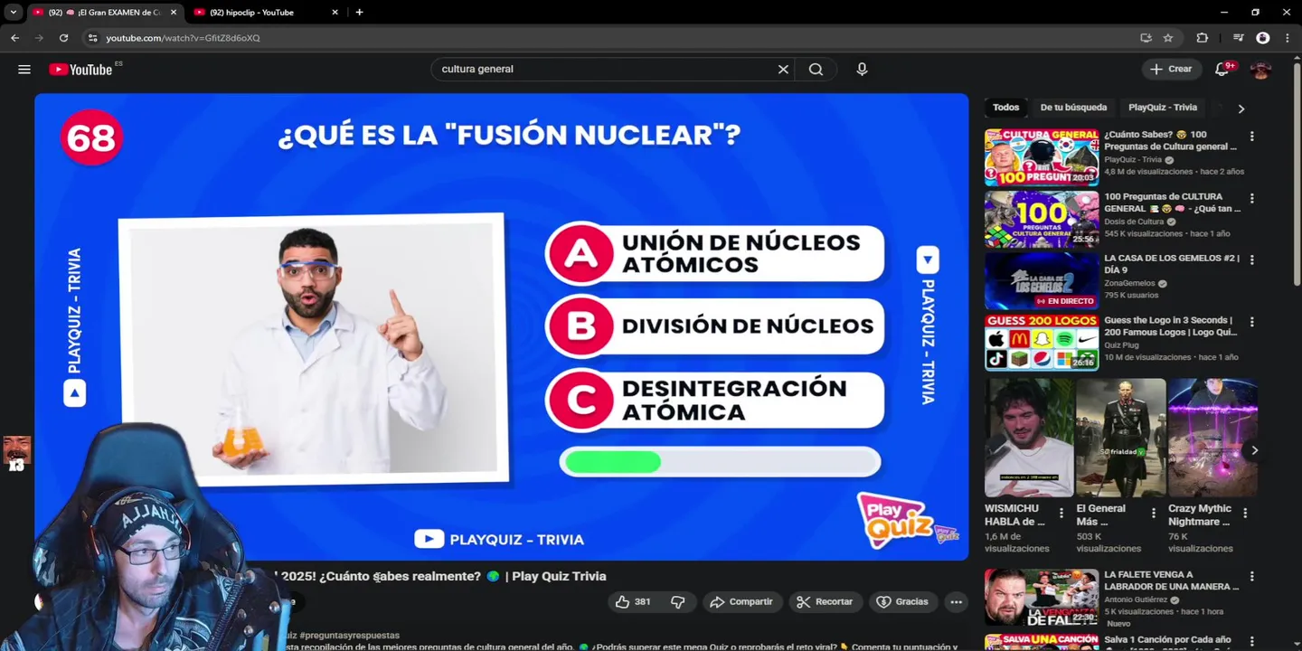This screenshot has width=1302, height=651.
Task: Click the Antonio Gutiérrez channel name
Action: click(x=1137, y=599)
